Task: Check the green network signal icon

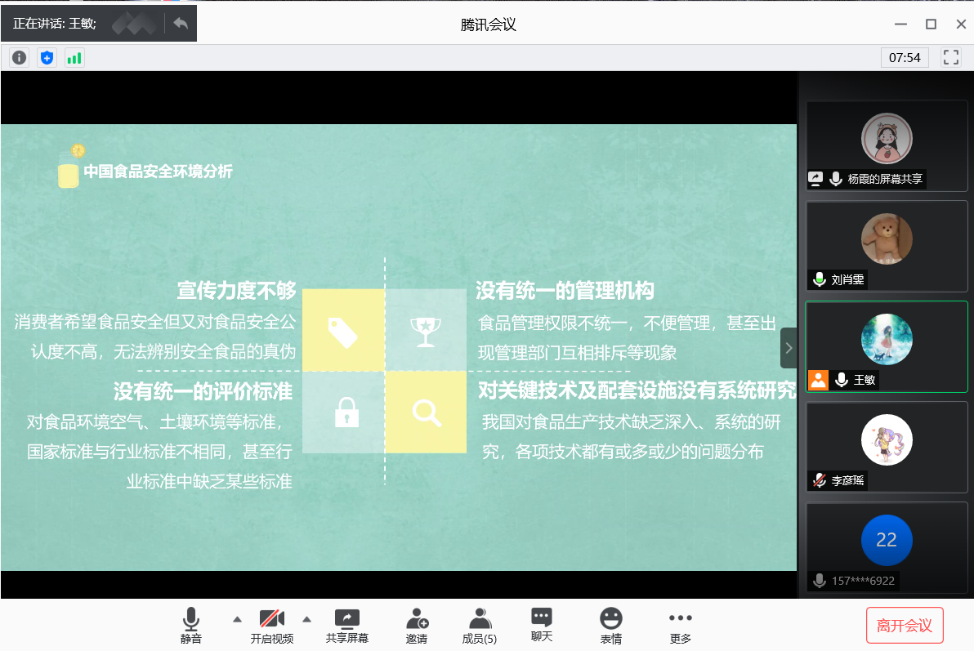Action: pyautogui.click(x=74, y=57)
